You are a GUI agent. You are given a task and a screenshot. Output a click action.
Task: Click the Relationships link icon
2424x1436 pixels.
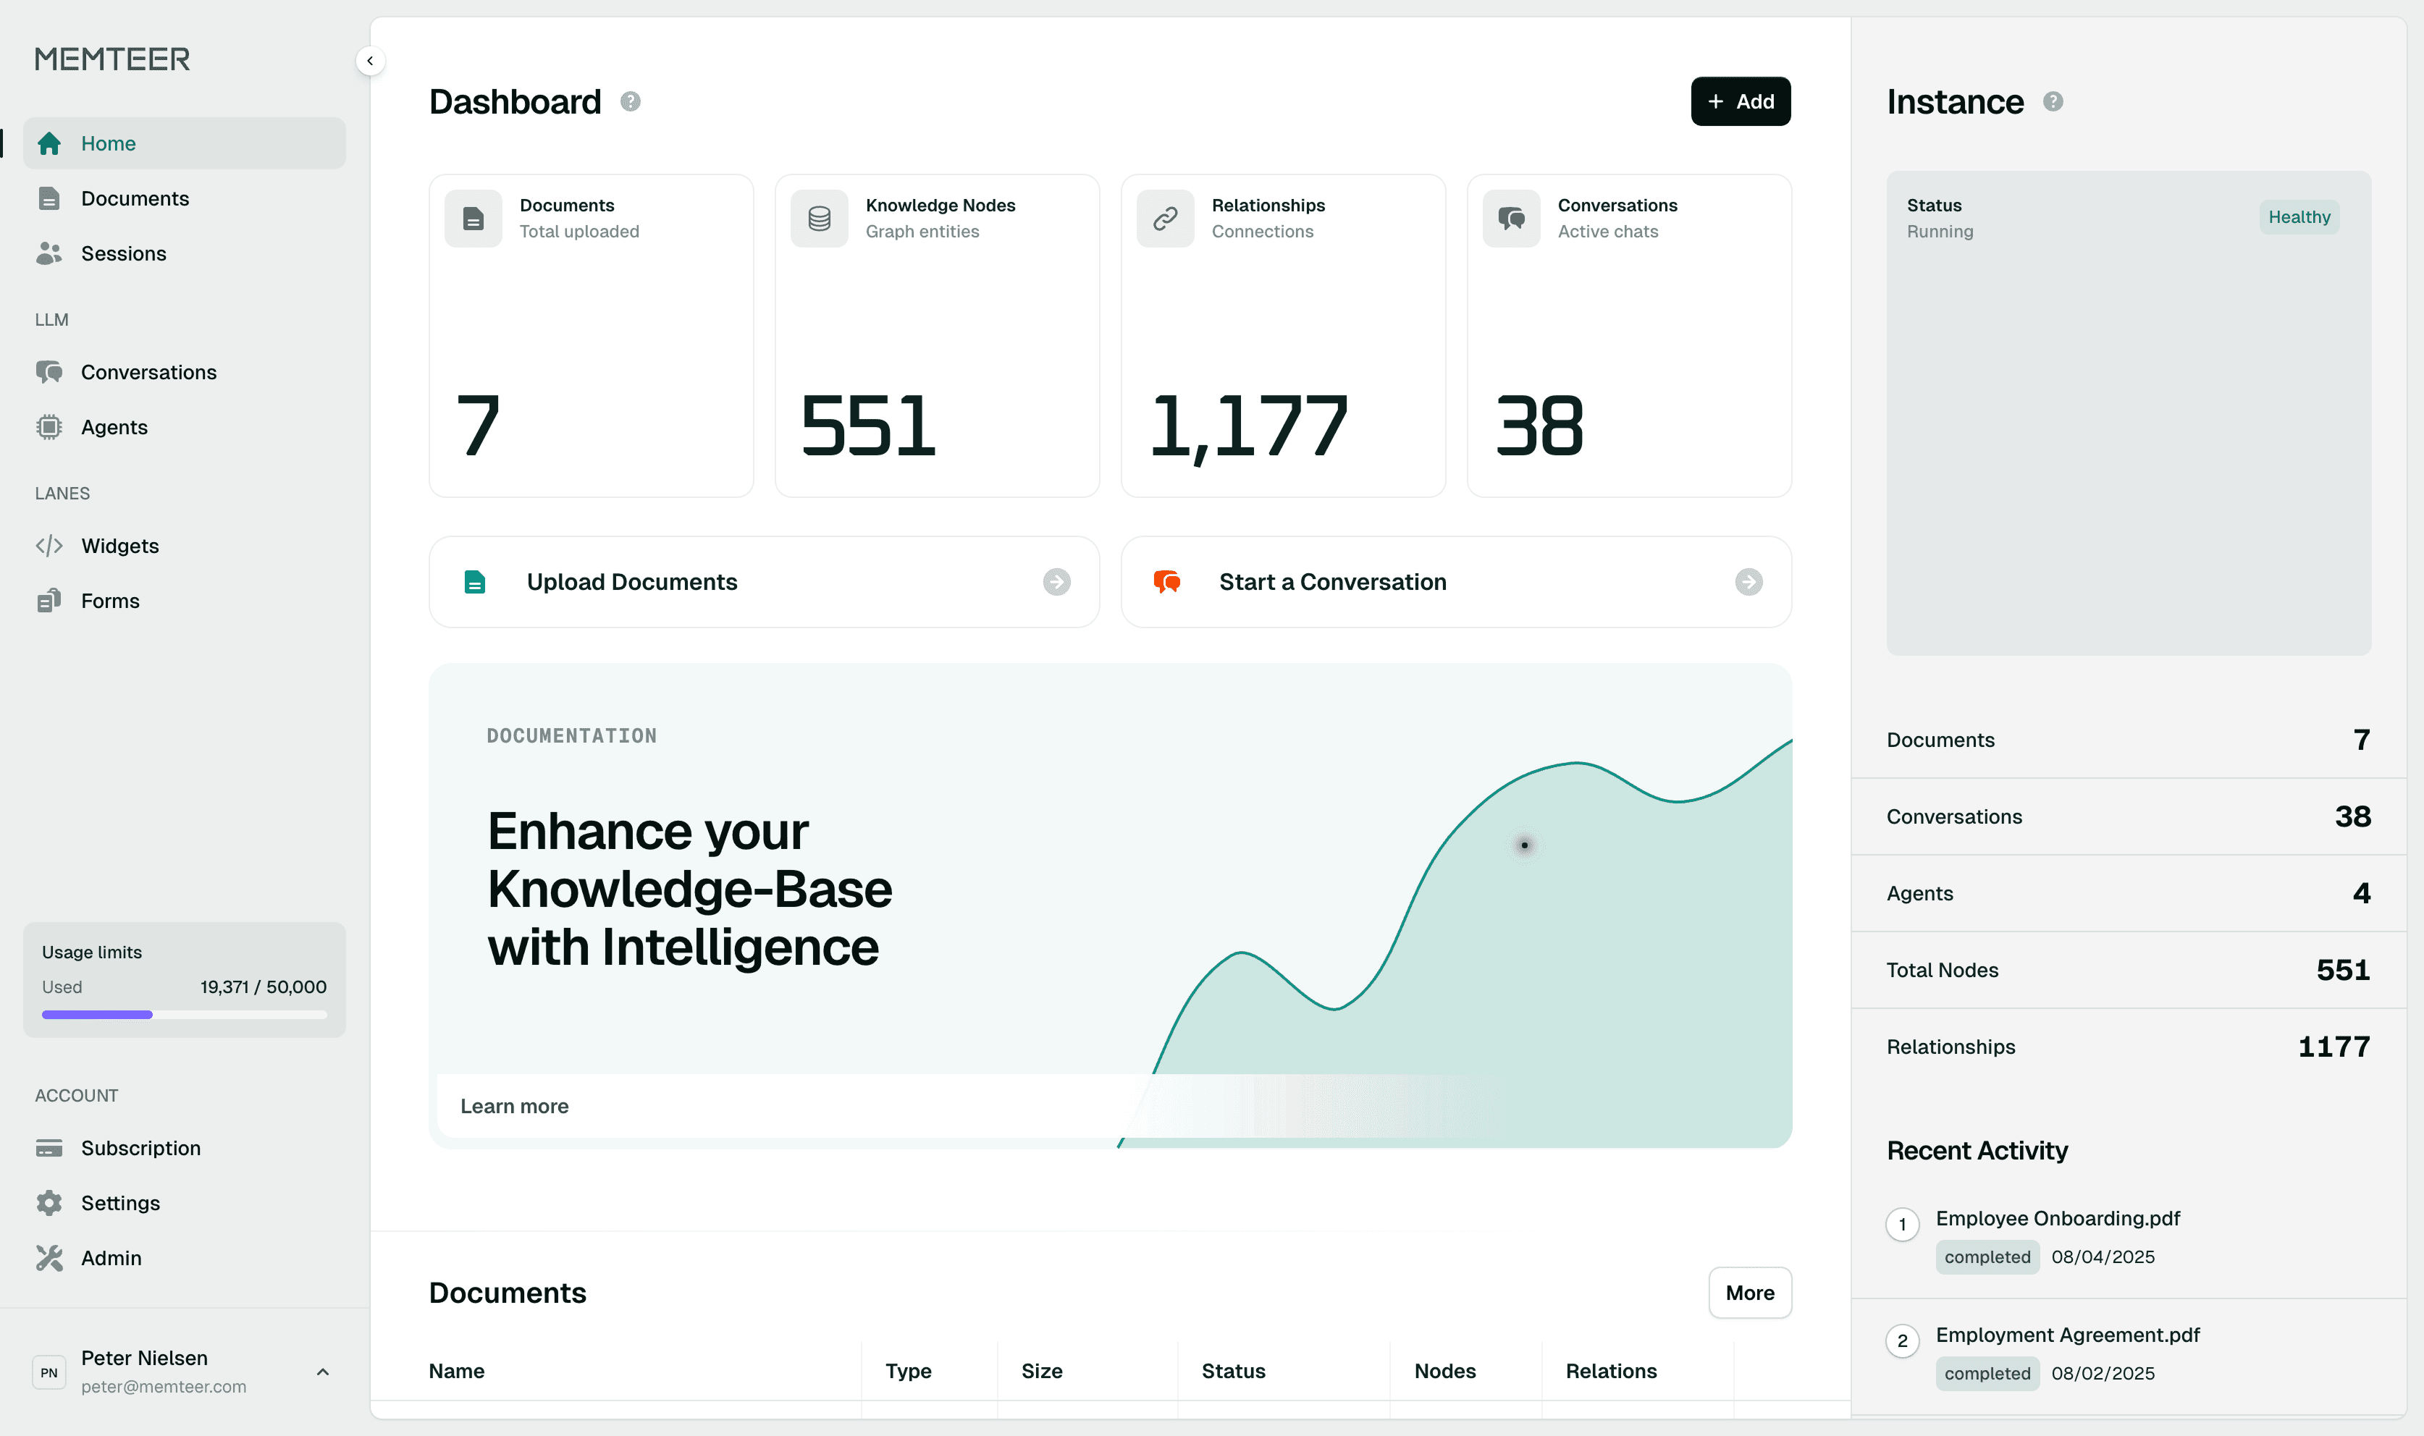pos(1165,219)
